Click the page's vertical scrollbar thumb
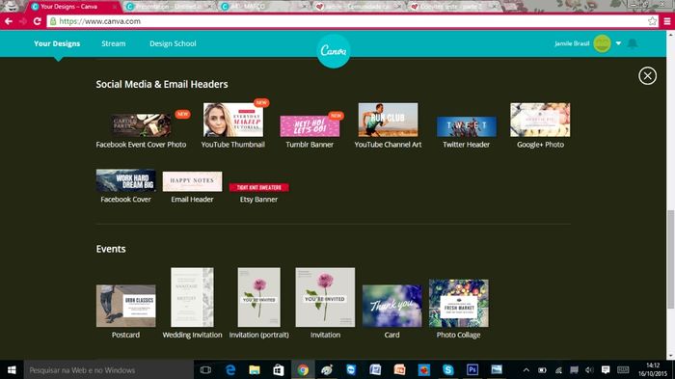Image resolution: width=675 pixels, height=379 pixels. (x=670, y=259)
